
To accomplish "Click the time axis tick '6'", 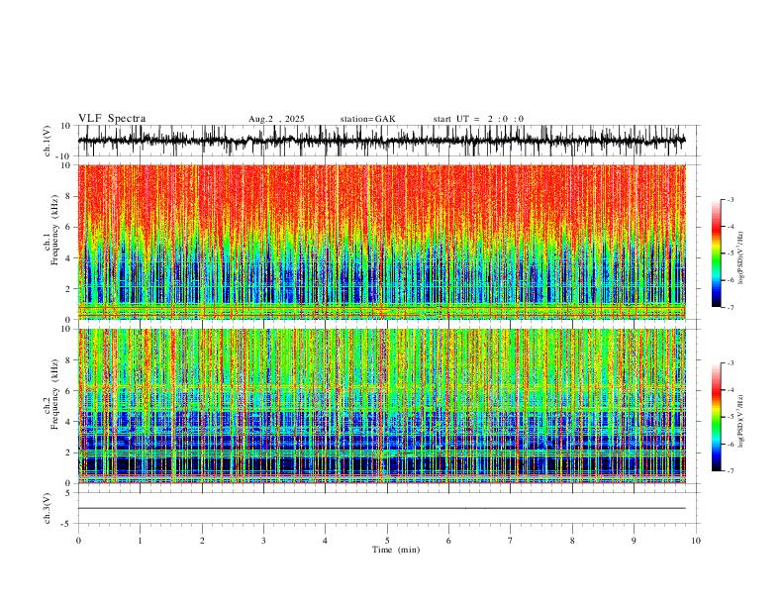I will point(448,541).
